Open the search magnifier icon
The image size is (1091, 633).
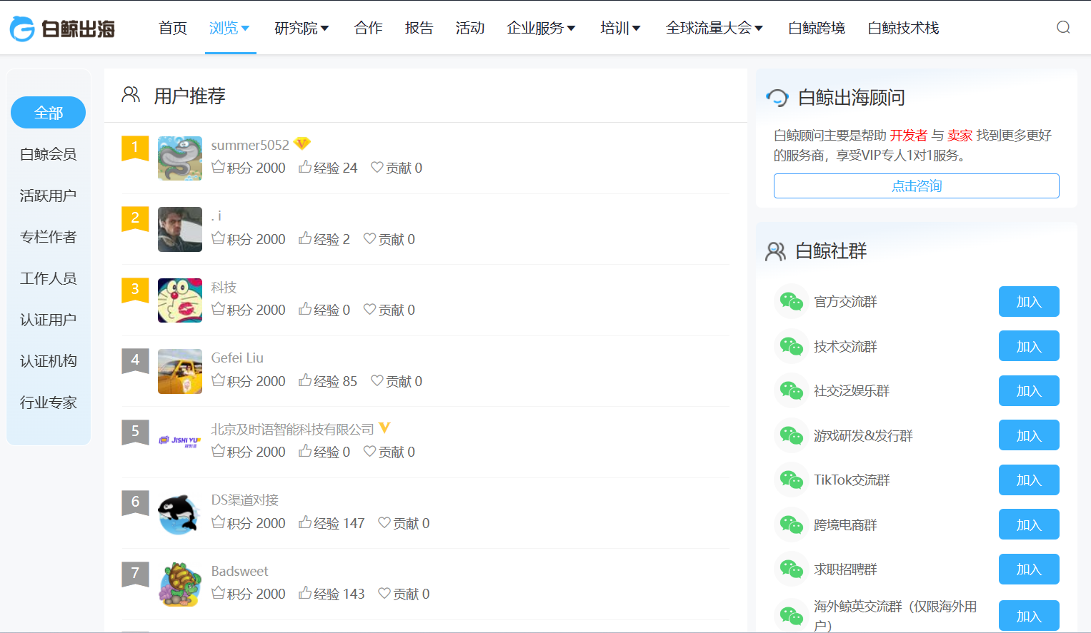(x=1063, y=27)
